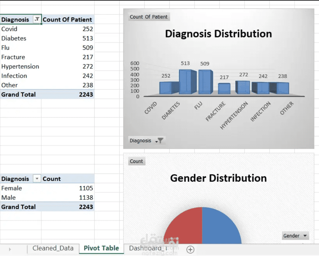Click the 600 value on chart axis
Viewport: 319px width, 256px height.
(135, 63)
